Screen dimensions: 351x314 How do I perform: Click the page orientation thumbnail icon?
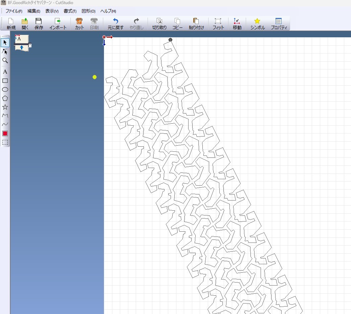coord(22,43)
